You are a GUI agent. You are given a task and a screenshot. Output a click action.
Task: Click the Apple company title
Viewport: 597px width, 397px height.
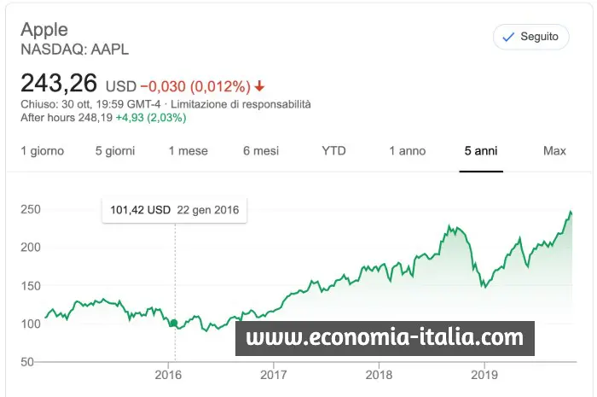pyautogui.click(x=43, y=30)
